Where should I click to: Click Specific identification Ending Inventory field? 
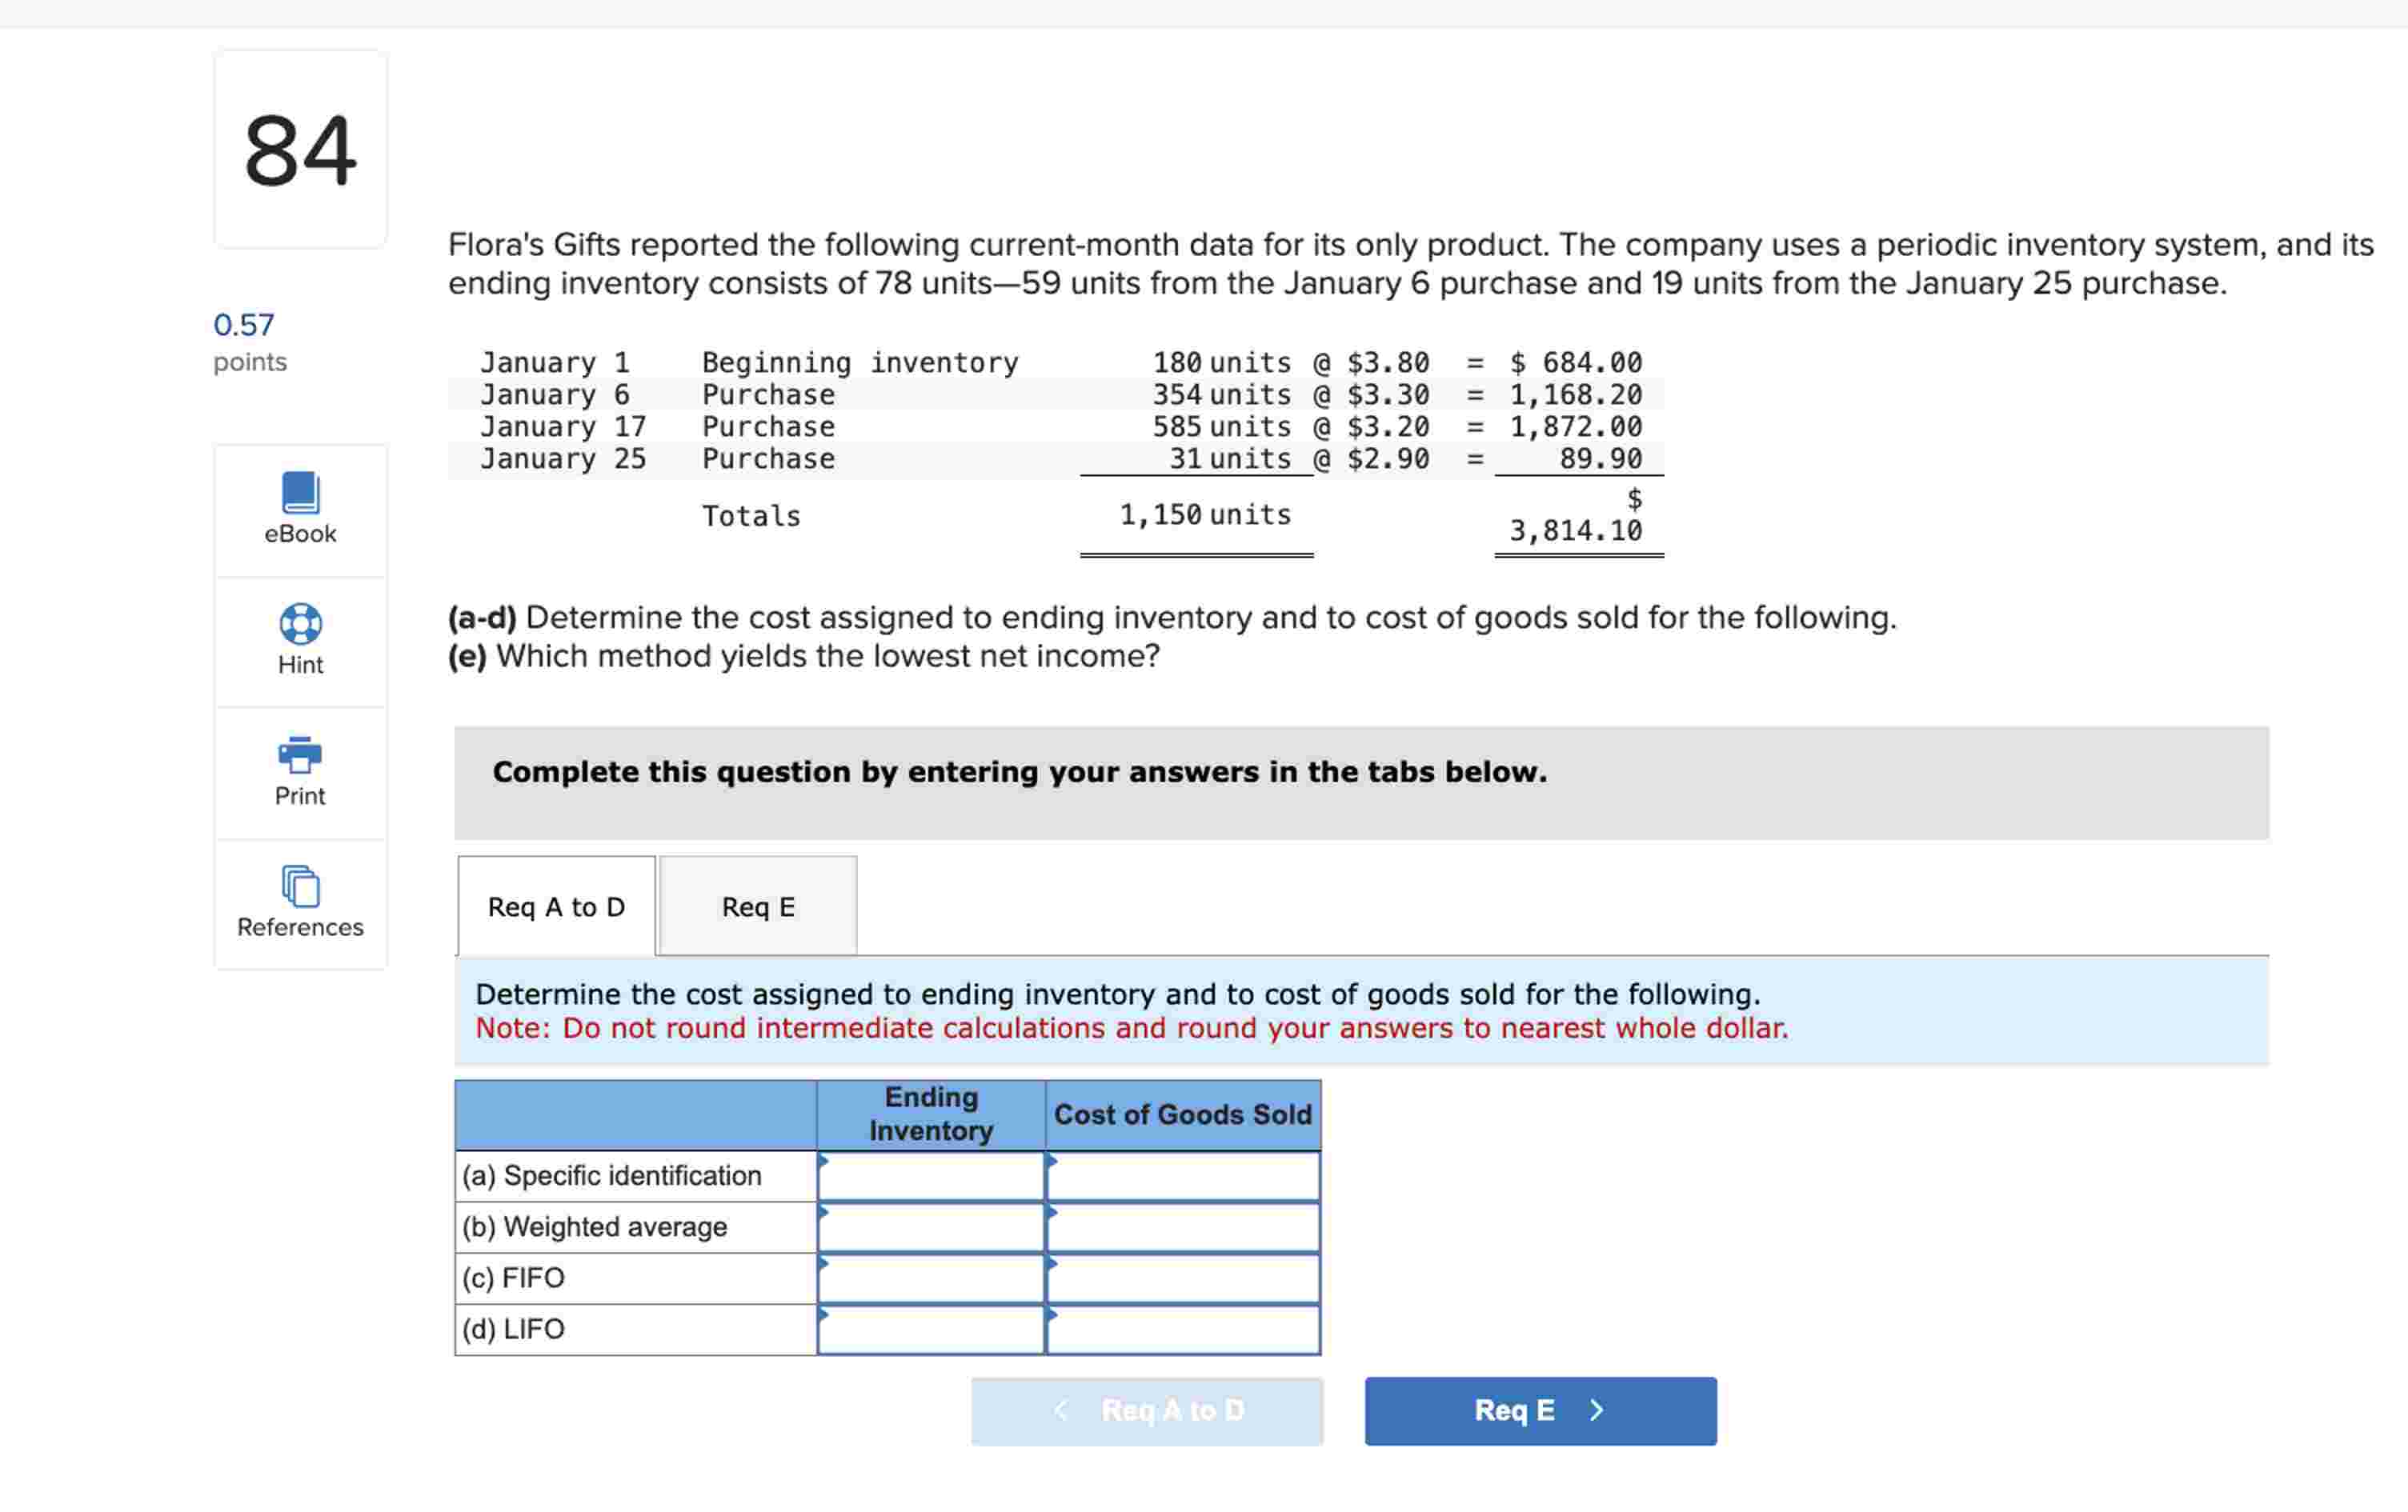[x=931, y=1176]
